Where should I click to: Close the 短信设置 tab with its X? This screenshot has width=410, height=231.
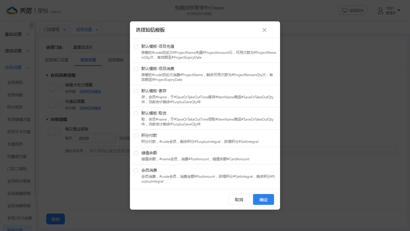tap(97, 29)
